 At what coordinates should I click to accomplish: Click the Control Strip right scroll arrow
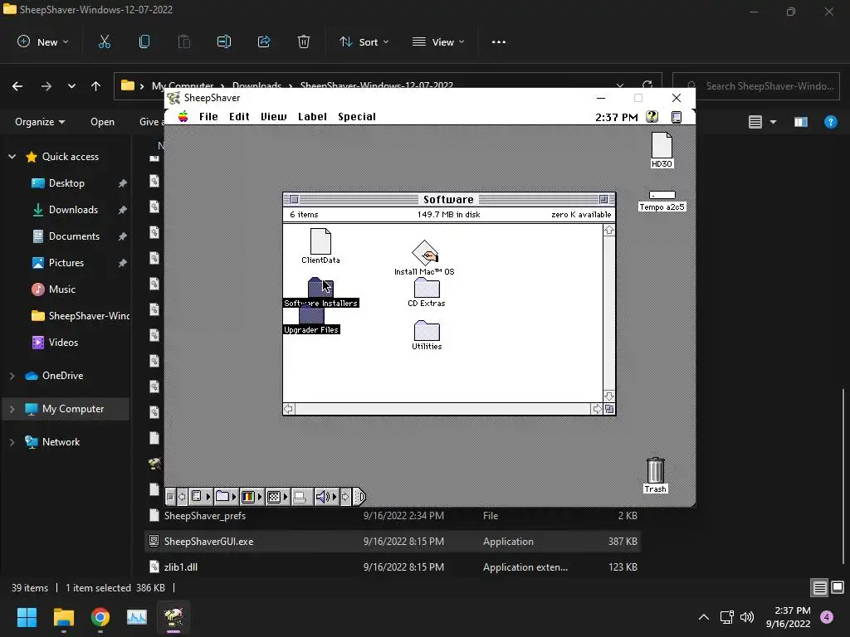point(345,496)
